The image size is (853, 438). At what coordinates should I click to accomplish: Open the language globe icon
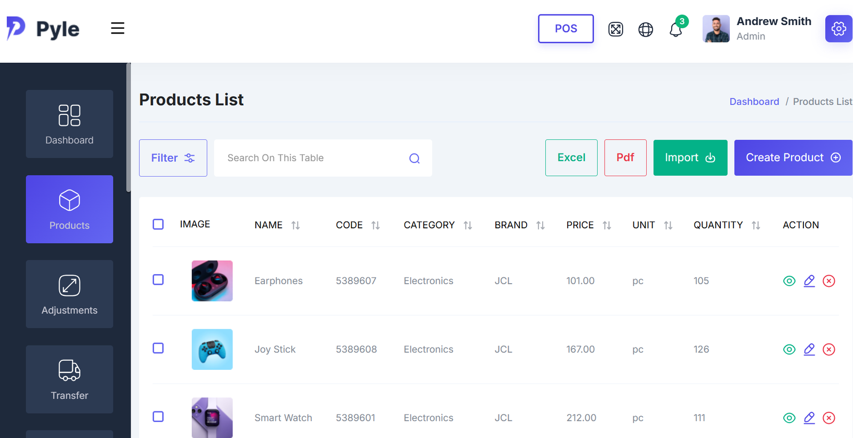point(646,29)
